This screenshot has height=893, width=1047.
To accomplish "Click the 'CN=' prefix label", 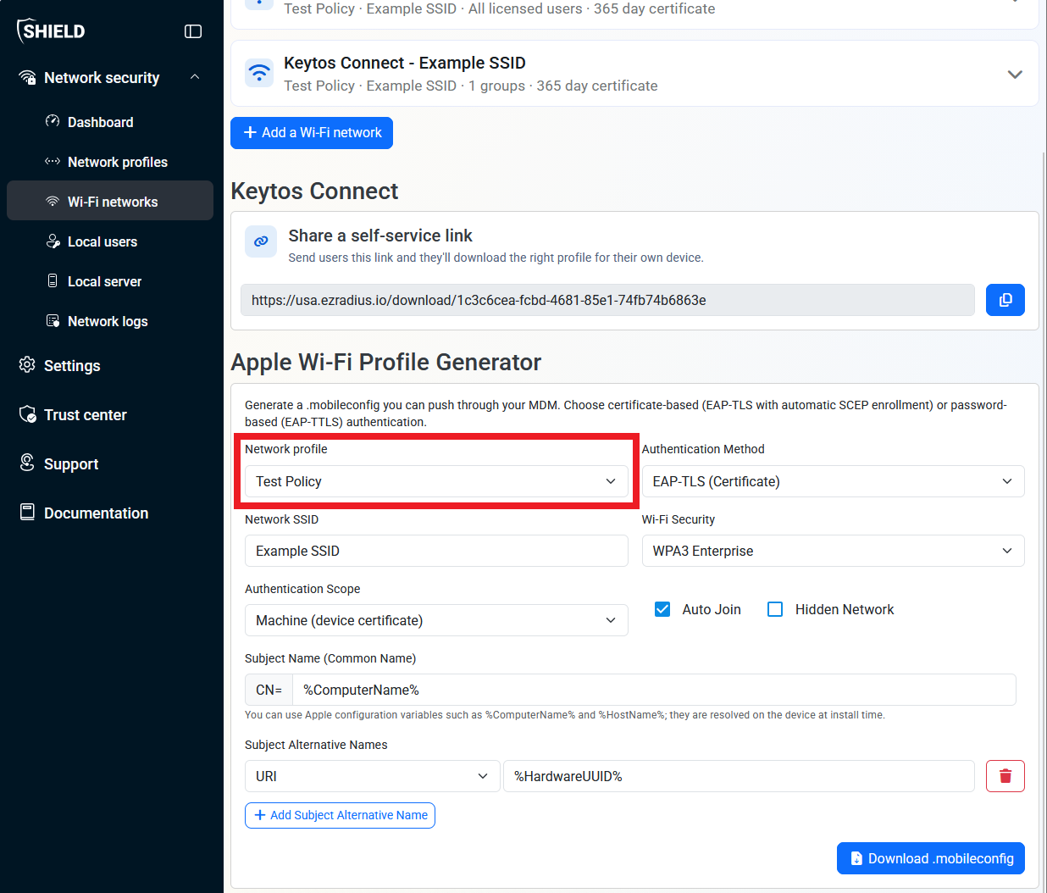I will [269, 690].
